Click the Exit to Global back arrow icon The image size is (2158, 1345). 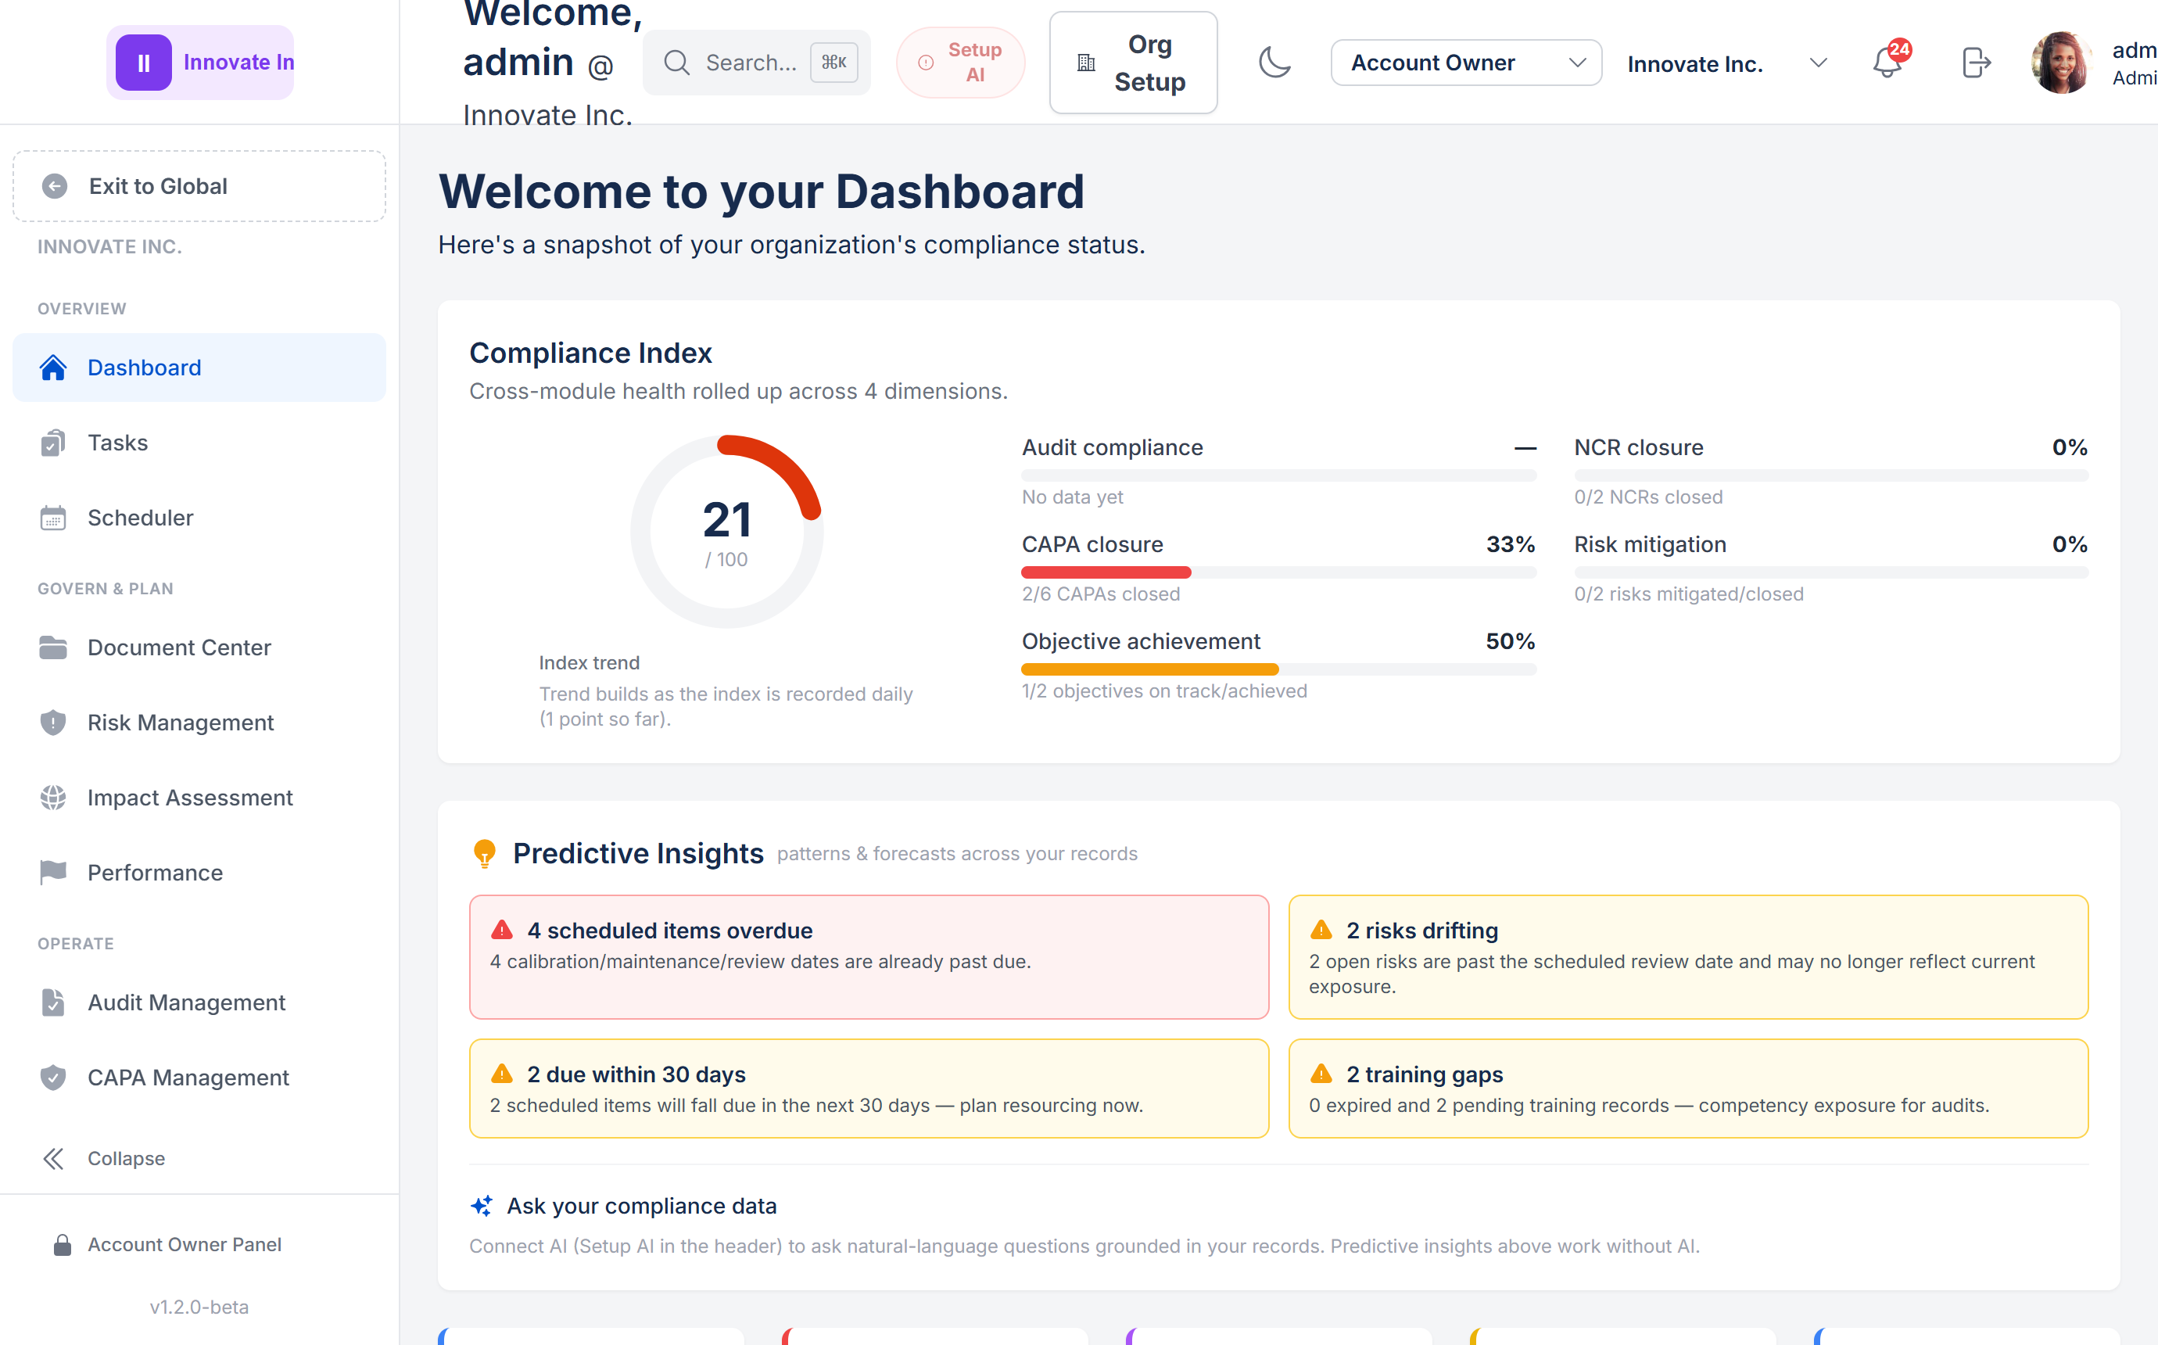(56, 186)
